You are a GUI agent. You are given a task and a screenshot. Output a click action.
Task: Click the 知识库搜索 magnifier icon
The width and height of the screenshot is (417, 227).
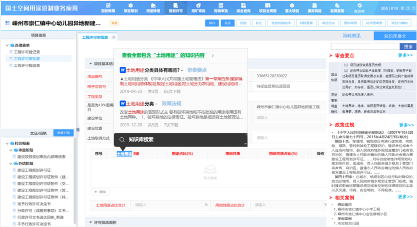point(120,140)
